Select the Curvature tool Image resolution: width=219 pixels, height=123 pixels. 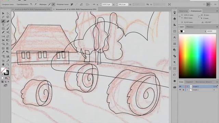pyautogui.click(x=8, y=21)
